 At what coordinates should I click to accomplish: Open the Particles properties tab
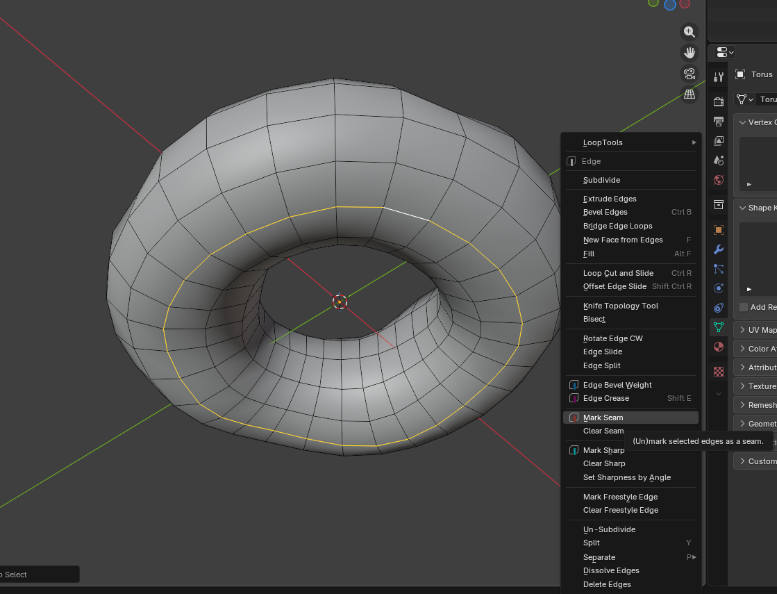click(x=719, y=269)
